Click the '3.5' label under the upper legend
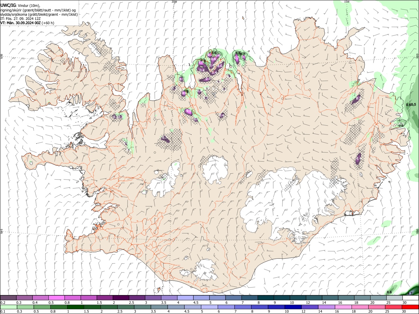Screen dimensions: 419x314 tap(163, 303)
